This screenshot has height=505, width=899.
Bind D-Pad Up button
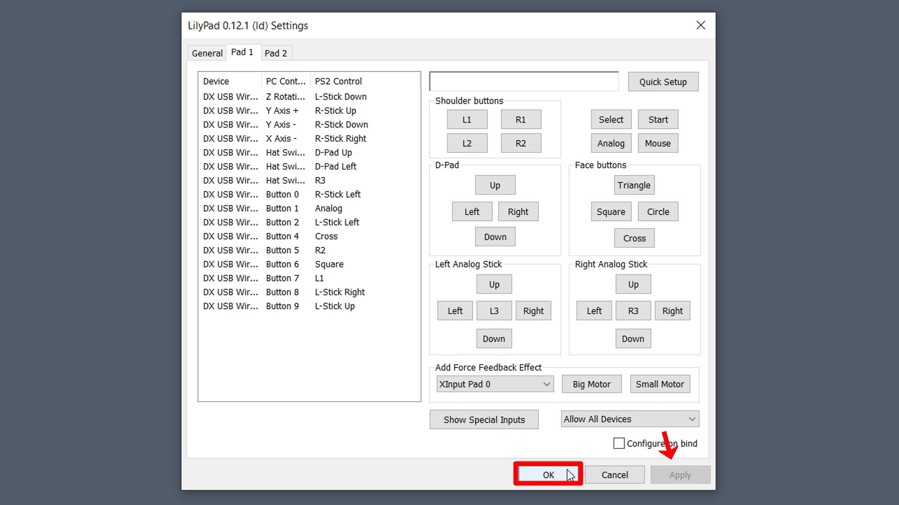495,185
